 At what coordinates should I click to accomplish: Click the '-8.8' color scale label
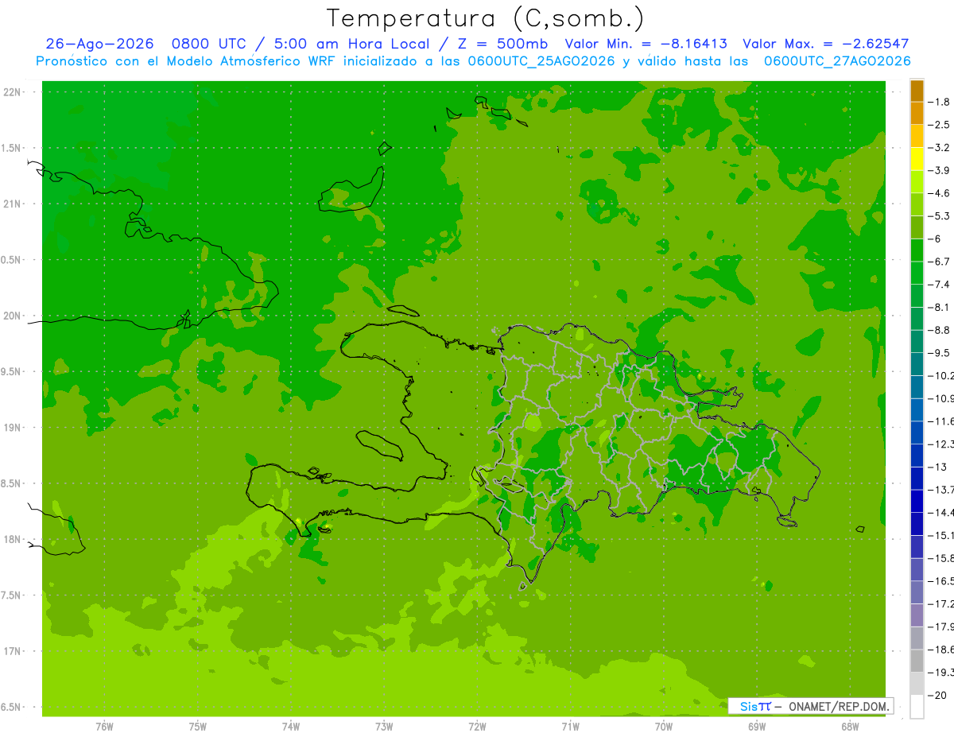(x=939, y=330)
